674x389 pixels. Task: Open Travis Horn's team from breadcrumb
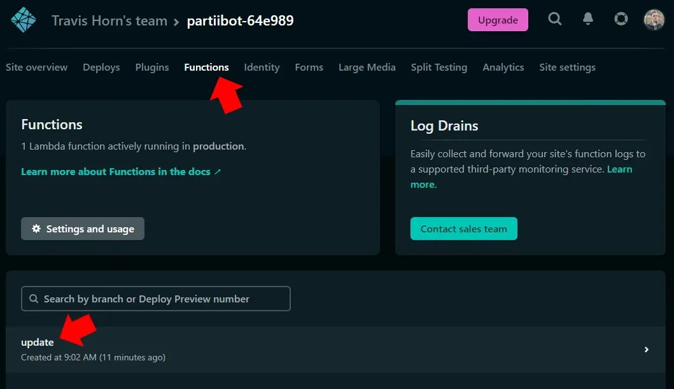[109, 20]
